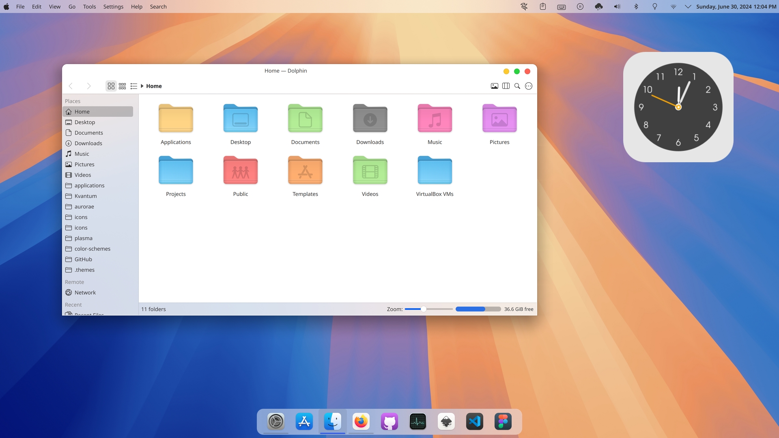This screenshot has width=779, height=438.
Task: Launch Visual Studio Code from the dock
Action: point(475,421)
